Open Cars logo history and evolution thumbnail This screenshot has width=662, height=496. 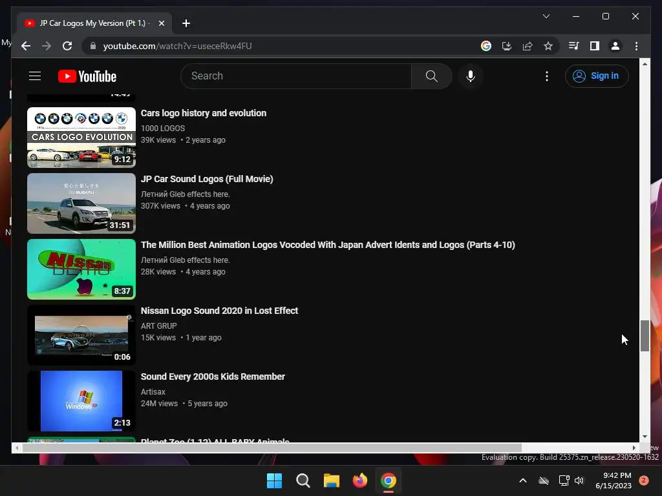pyautogui.click(x=81, y=137)
